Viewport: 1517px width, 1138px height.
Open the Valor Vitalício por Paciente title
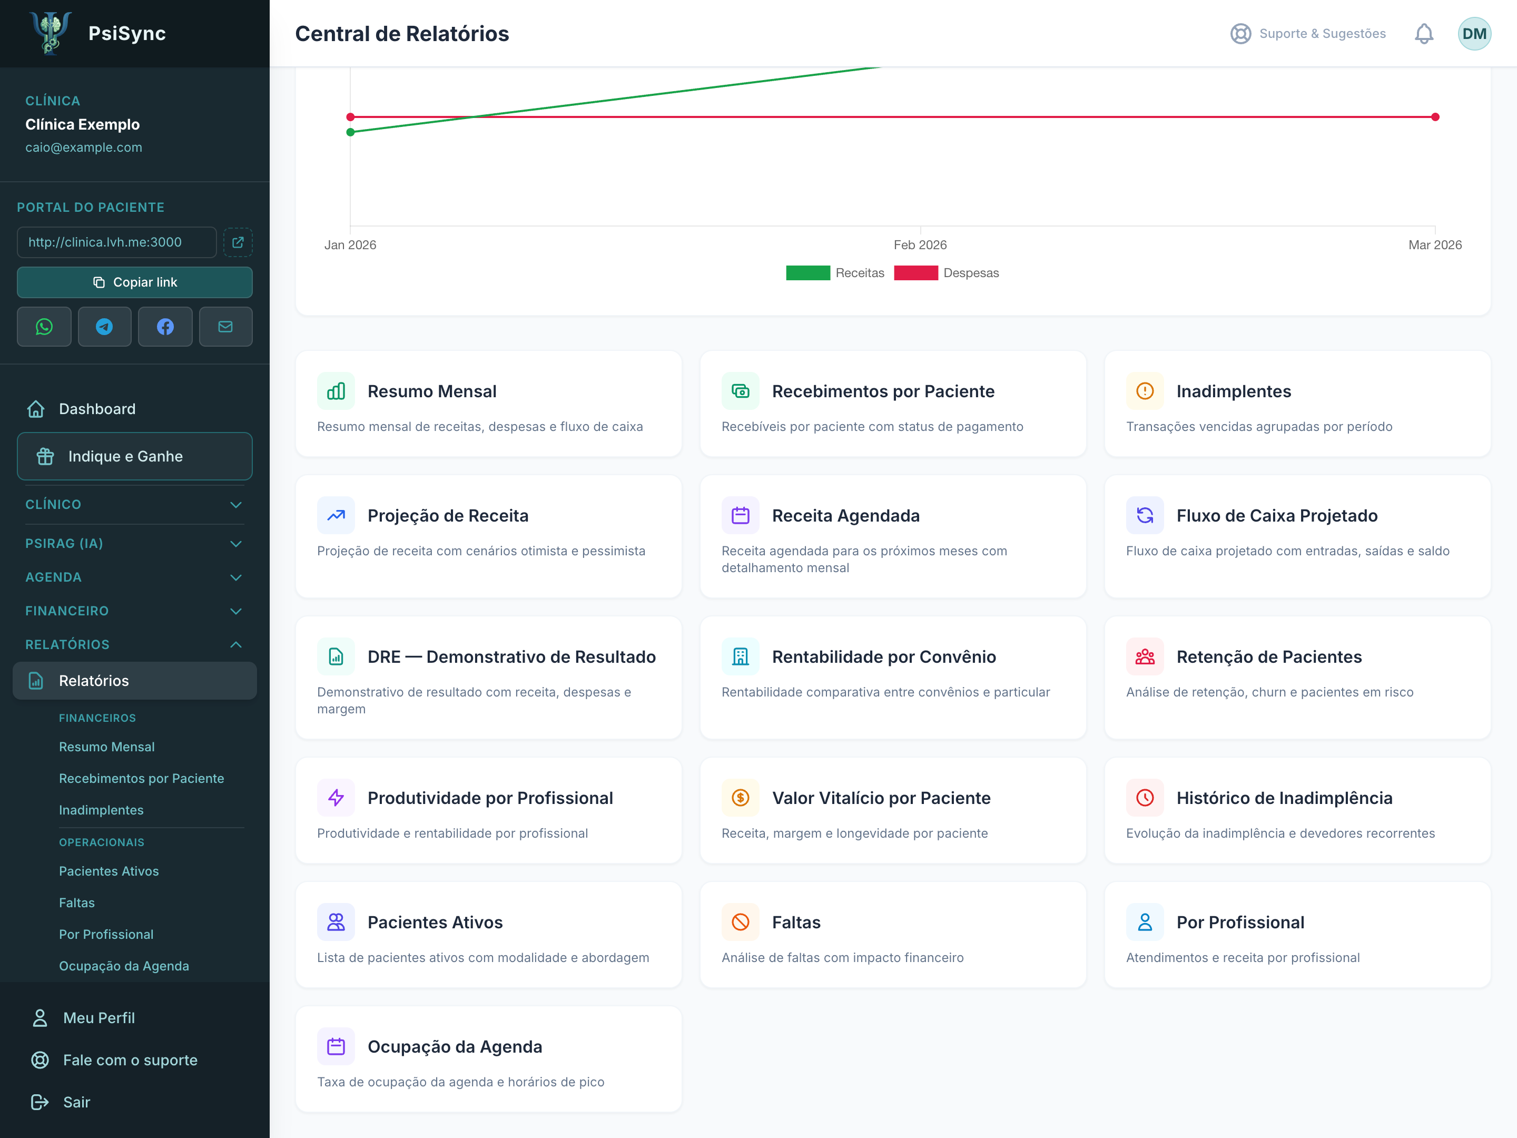pos(881,798)
